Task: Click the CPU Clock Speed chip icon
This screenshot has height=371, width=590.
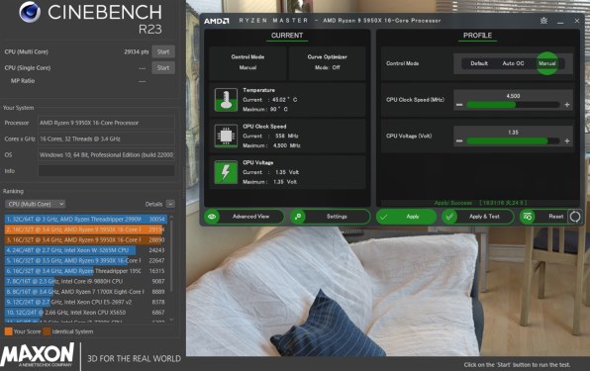Action: pos(226,136)
